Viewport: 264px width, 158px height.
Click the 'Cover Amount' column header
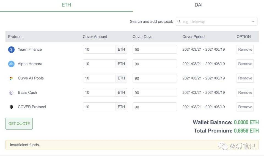(x=95, y=37)
